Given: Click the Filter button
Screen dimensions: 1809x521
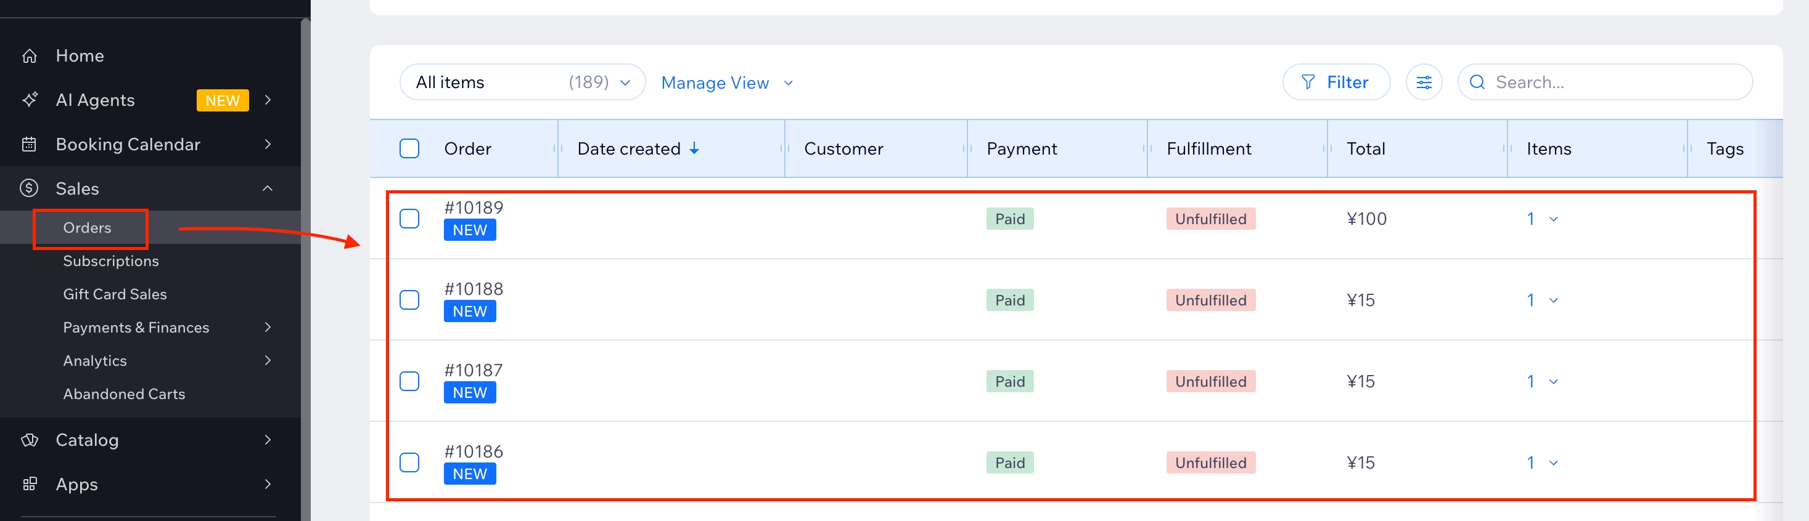Looking at the screenshot, I should (x=1336, y=83).
